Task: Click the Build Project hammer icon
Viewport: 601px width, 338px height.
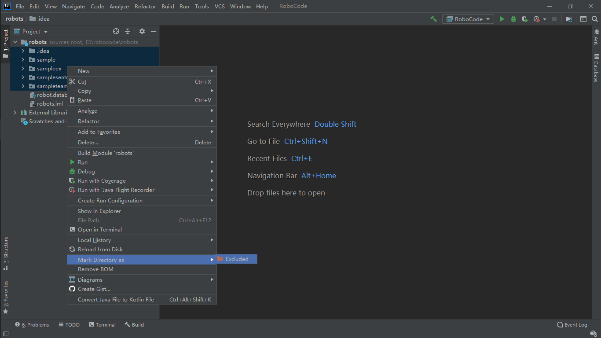Action: pos(434,19)
